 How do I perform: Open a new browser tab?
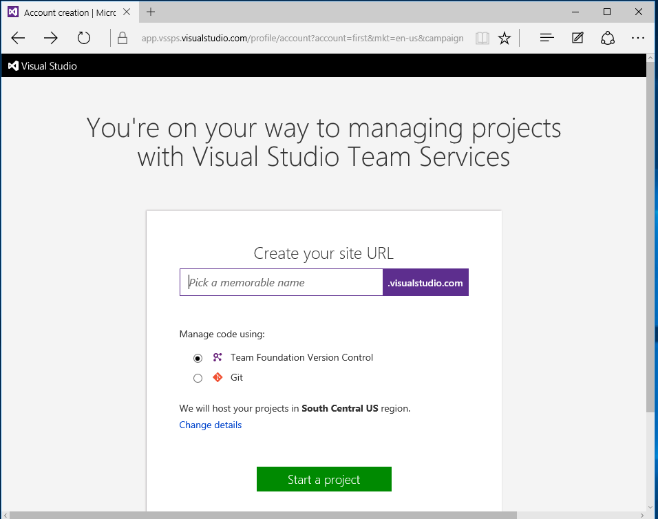[x=150, y=12]
